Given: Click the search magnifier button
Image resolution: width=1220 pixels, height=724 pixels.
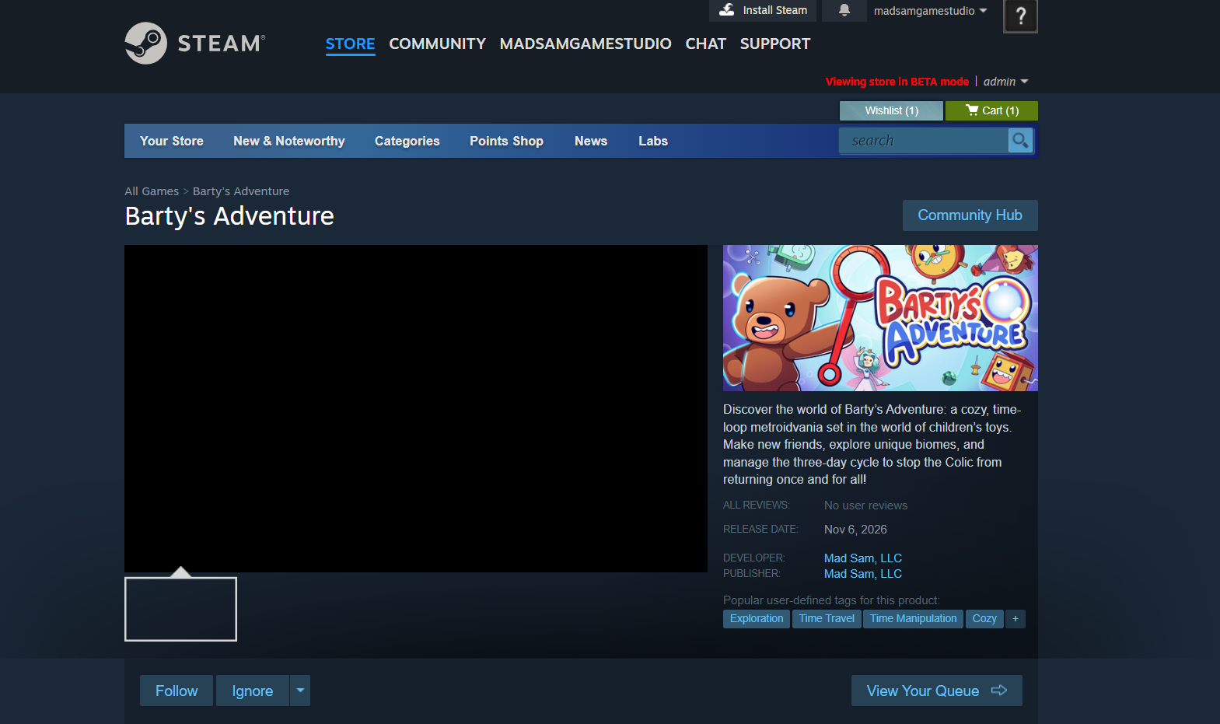Looking at the screenshot, I should [x=1020, y=141].
